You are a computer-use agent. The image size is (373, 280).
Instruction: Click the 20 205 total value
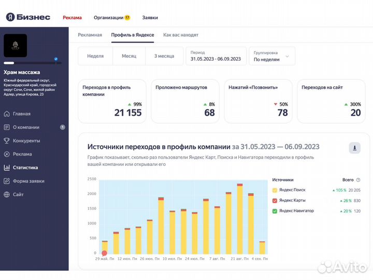(x=354, y=190)
